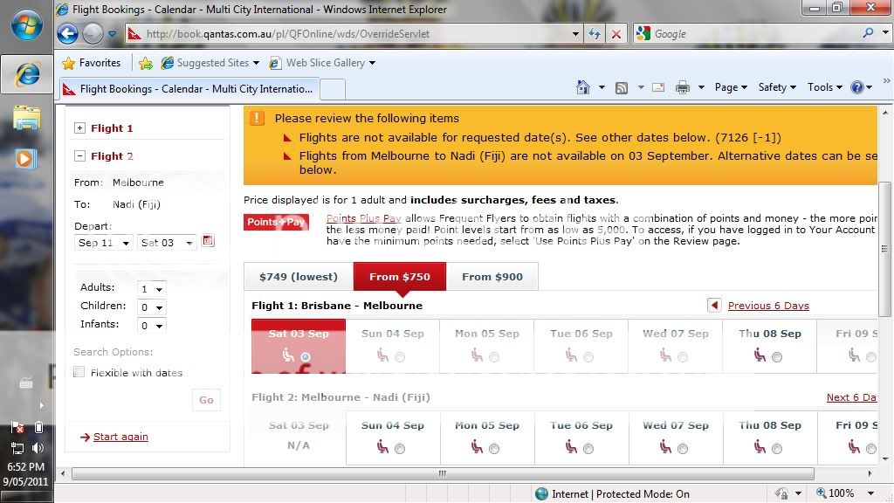
Task: Open the Adults count dropdown
Action: 152,289
